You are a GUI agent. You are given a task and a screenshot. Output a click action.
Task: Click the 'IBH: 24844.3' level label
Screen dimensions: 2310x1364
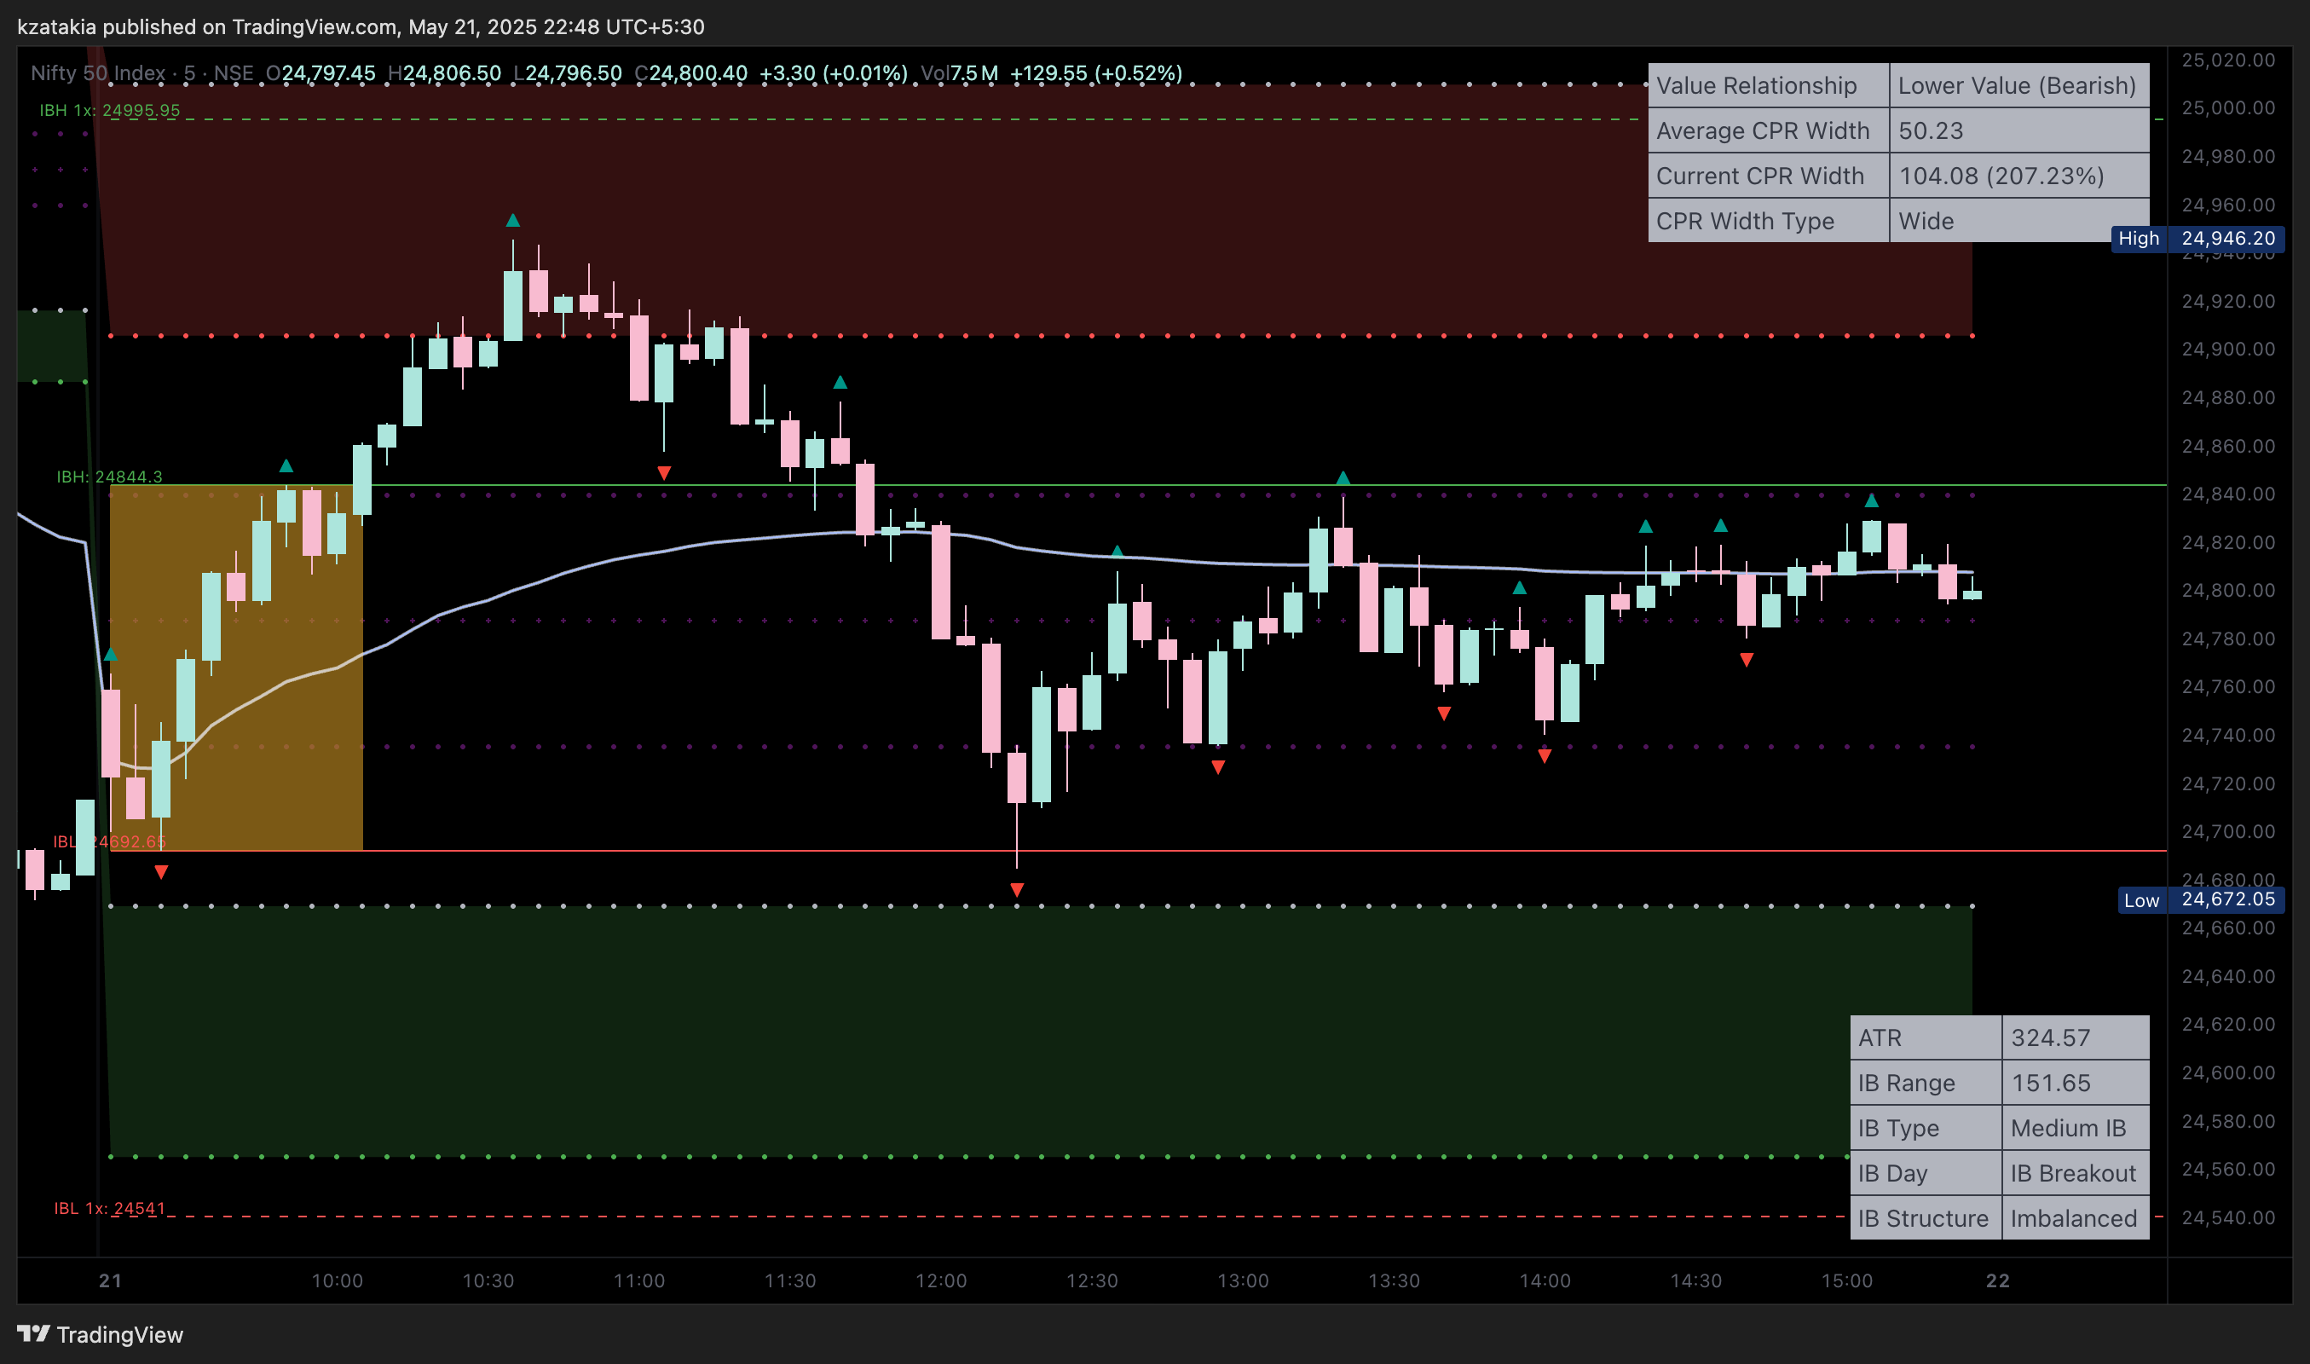tap(109, 476)
